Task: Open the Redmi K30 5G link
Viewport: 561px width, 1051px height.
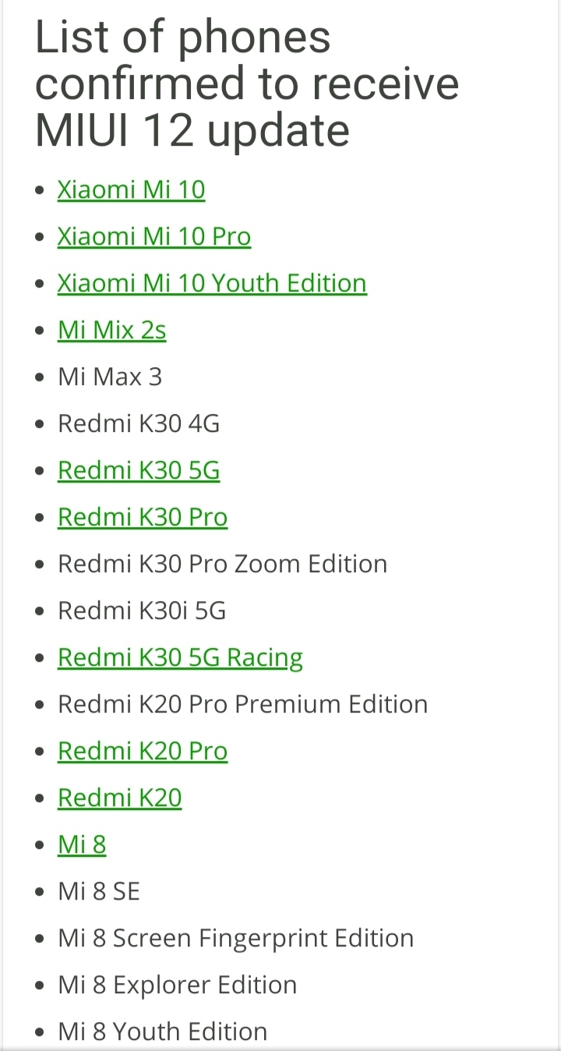Action: click(x=139, y=470)
